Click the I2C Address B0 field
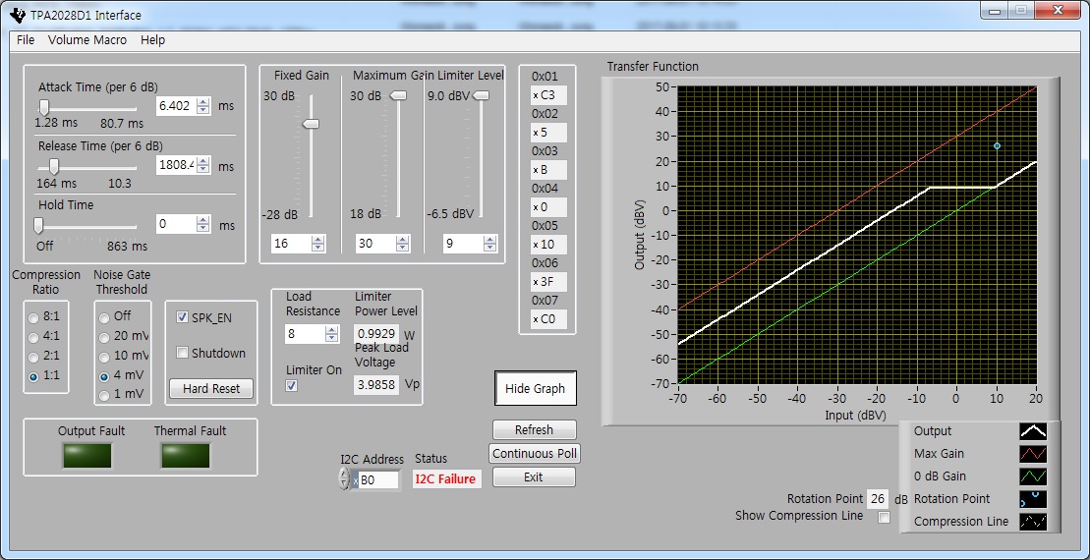 pos(378,479)
